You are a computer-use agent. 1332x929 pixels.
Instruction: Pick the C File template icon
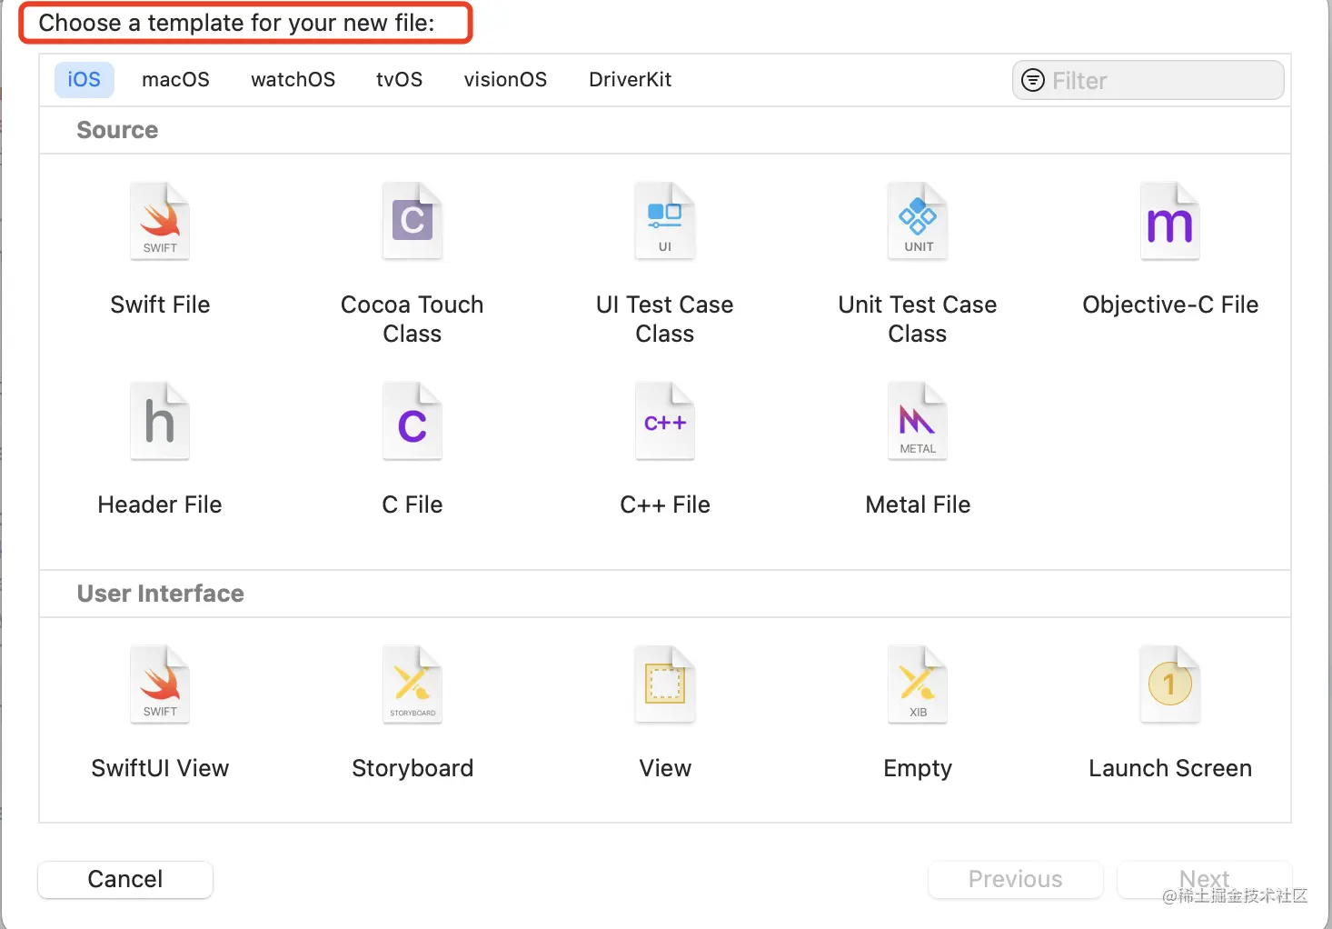[413, 422]
